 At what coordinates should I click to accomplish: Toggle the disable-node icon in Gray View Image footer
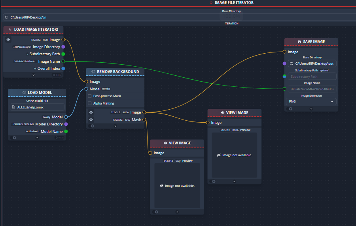[x=156, y=212]
